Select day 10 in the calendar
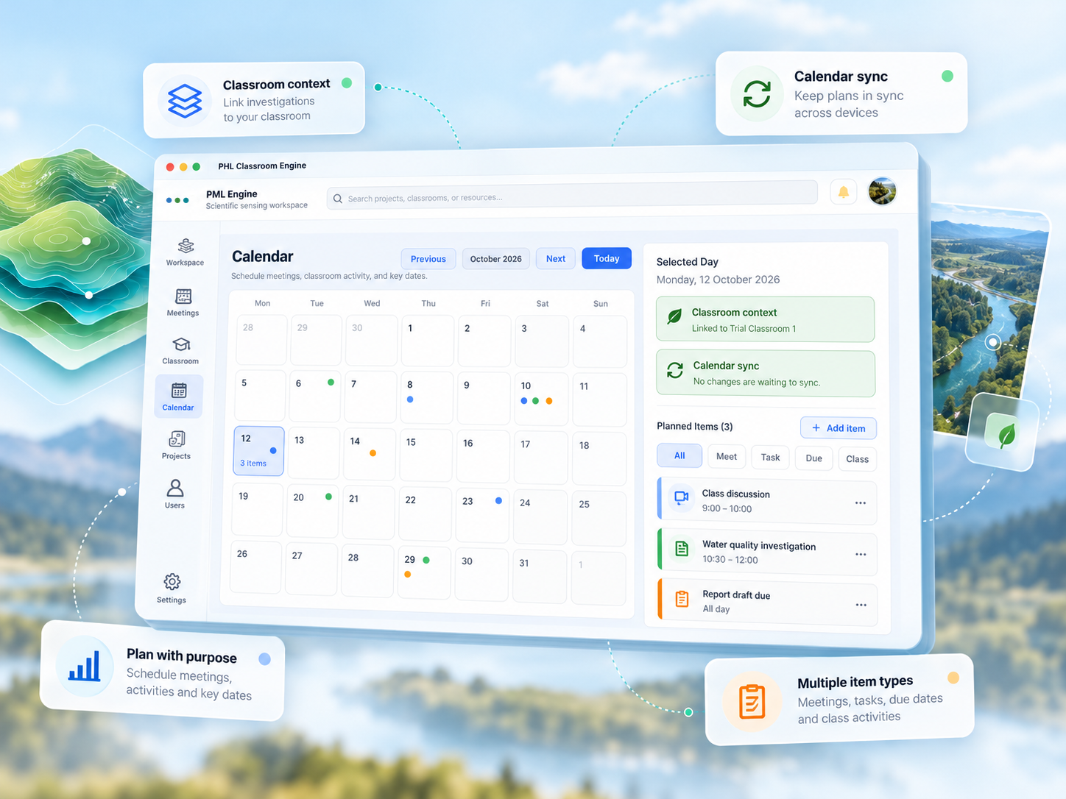 coord(541,399)
